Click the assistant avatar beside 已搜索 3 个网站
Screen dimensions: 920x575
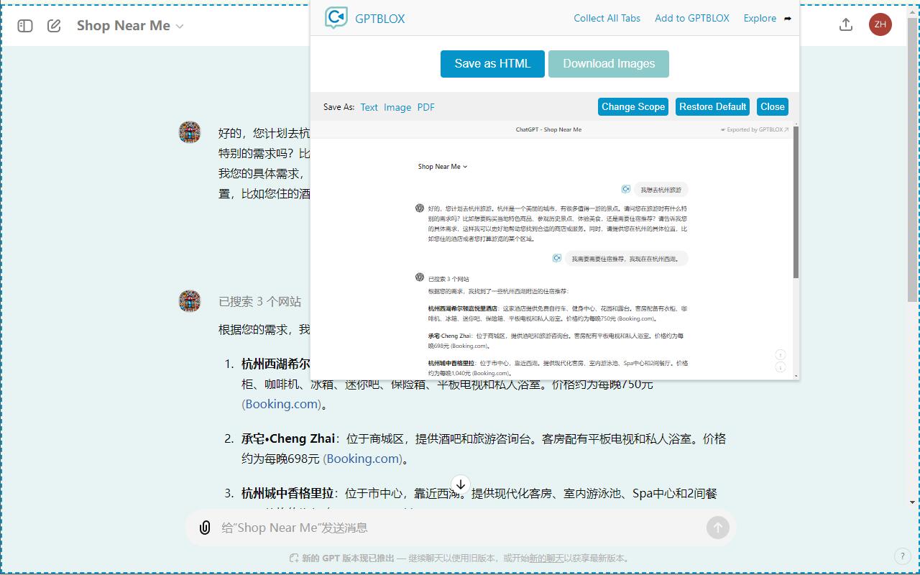[x=190, y=300]
